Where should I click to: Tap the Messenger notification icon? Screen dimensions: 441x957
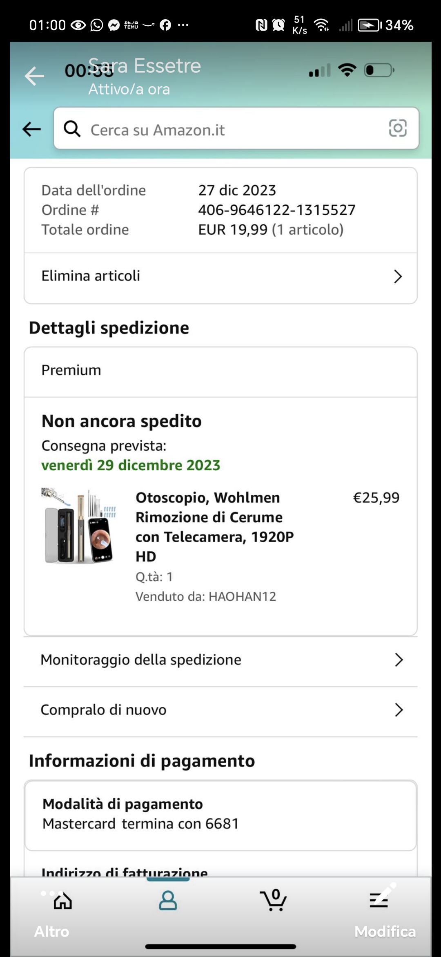[x=114, y=25]
